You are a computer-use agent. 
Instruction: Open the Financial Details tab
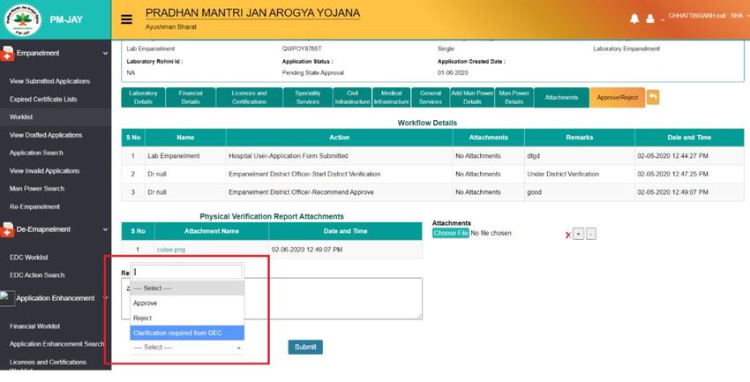point(191,98)
